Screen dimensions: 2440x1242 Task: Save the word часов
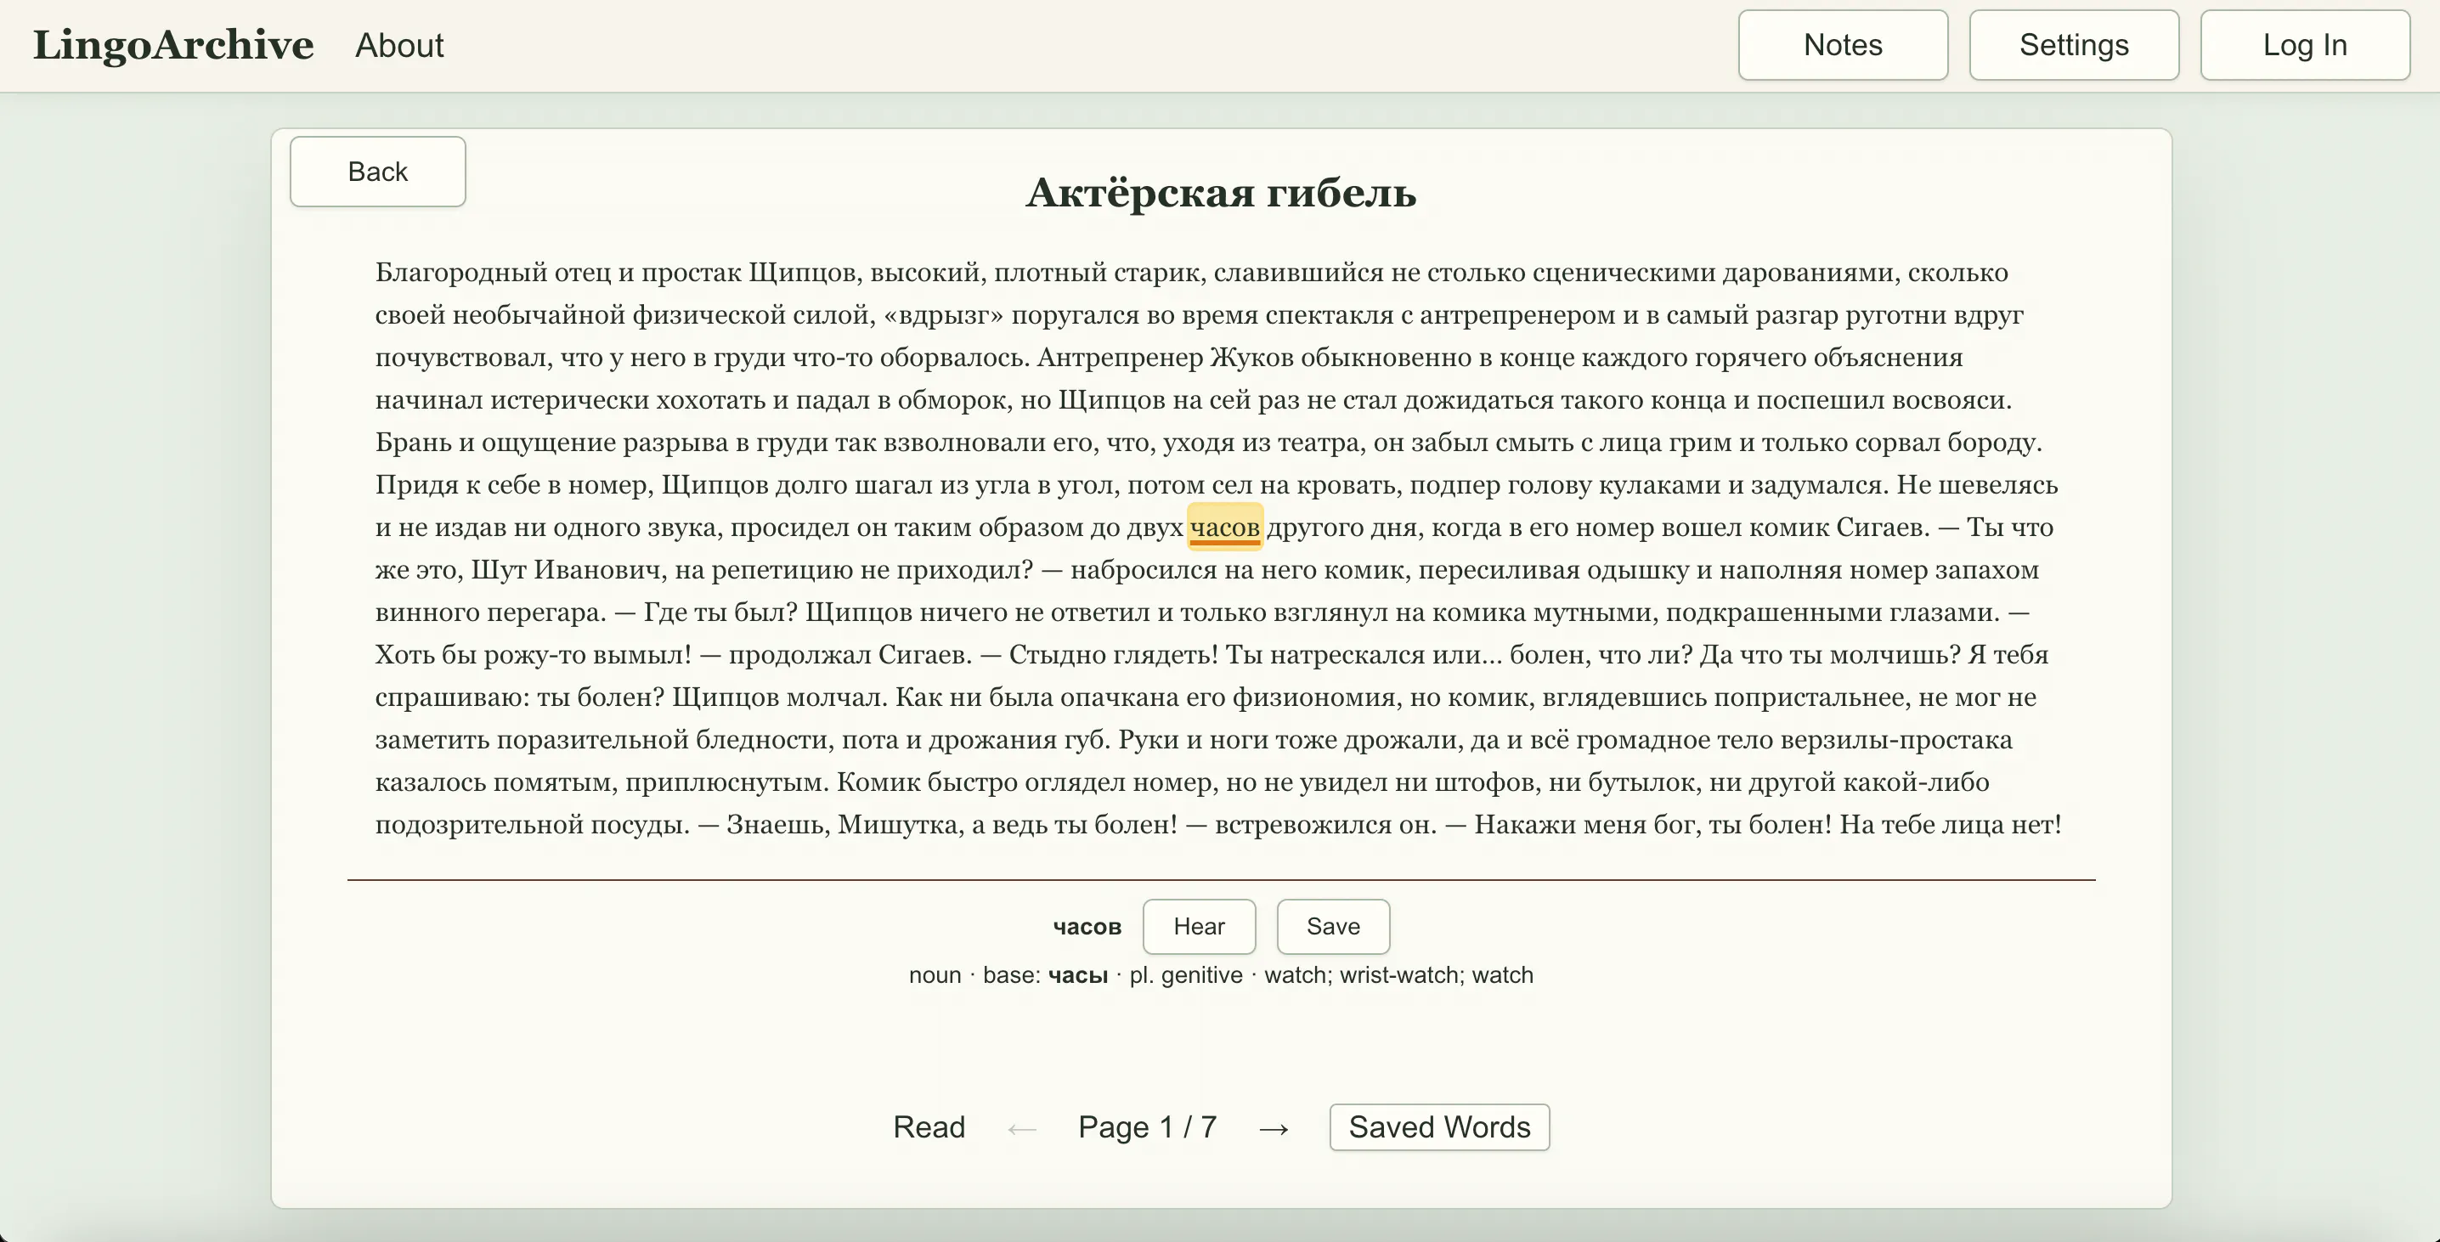pyautogui.click(x=1333, y=927)
